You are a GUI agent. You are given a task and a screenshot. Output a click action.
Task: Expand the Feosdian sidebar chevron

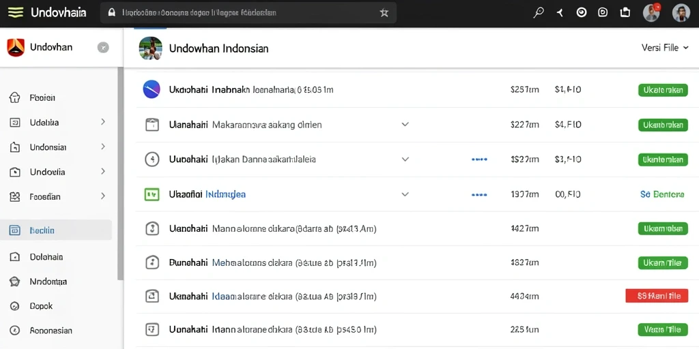[103, 196]
